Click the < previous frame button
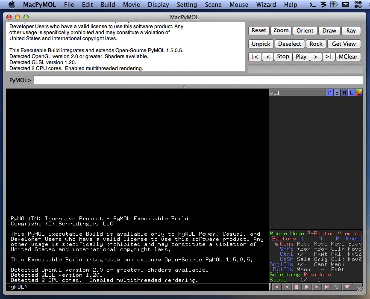370x299 pixels. coord(268,57)
